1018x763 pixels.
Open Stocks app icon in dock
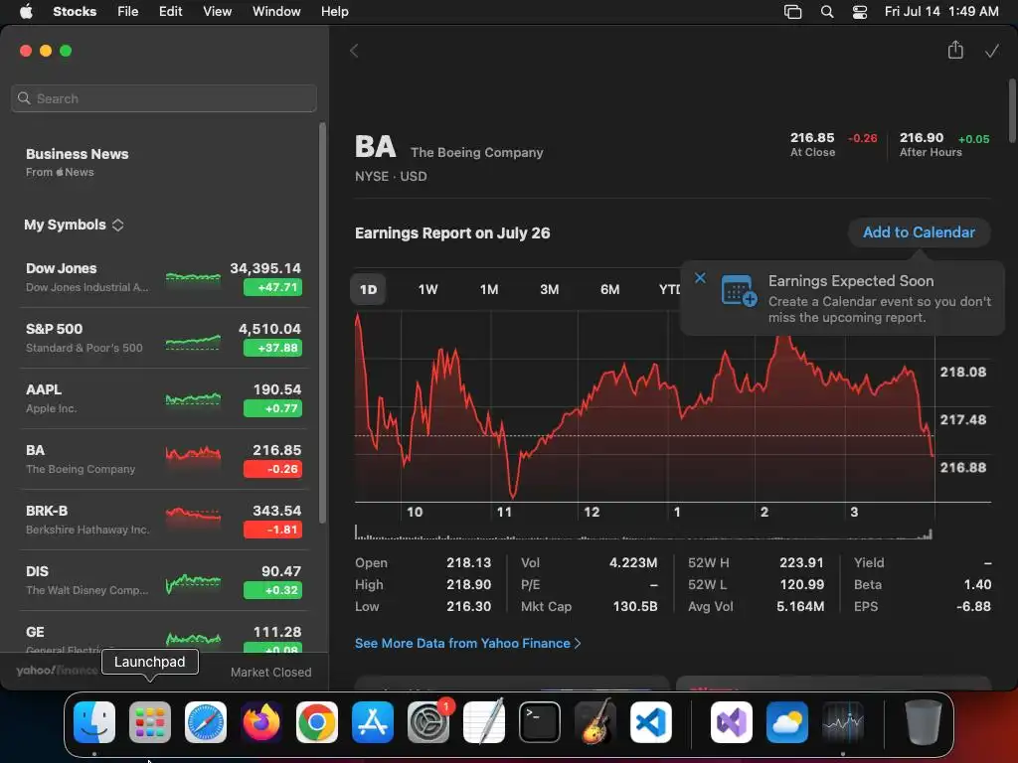[843, 722]
